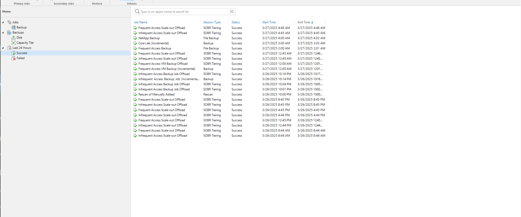Select Frequent Access VM Backup Offload row
This screenshot has width=521, height=217.
[163, 64]
